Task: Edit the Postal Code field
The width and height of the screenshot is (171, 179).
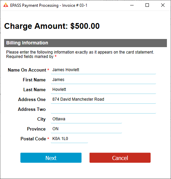Action: (x=69, y=139)
